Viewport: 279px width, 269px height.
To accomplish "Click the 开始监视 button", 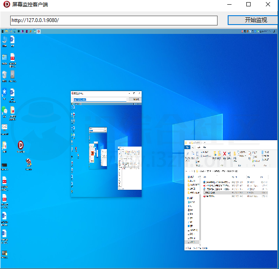I will (253, 20).
